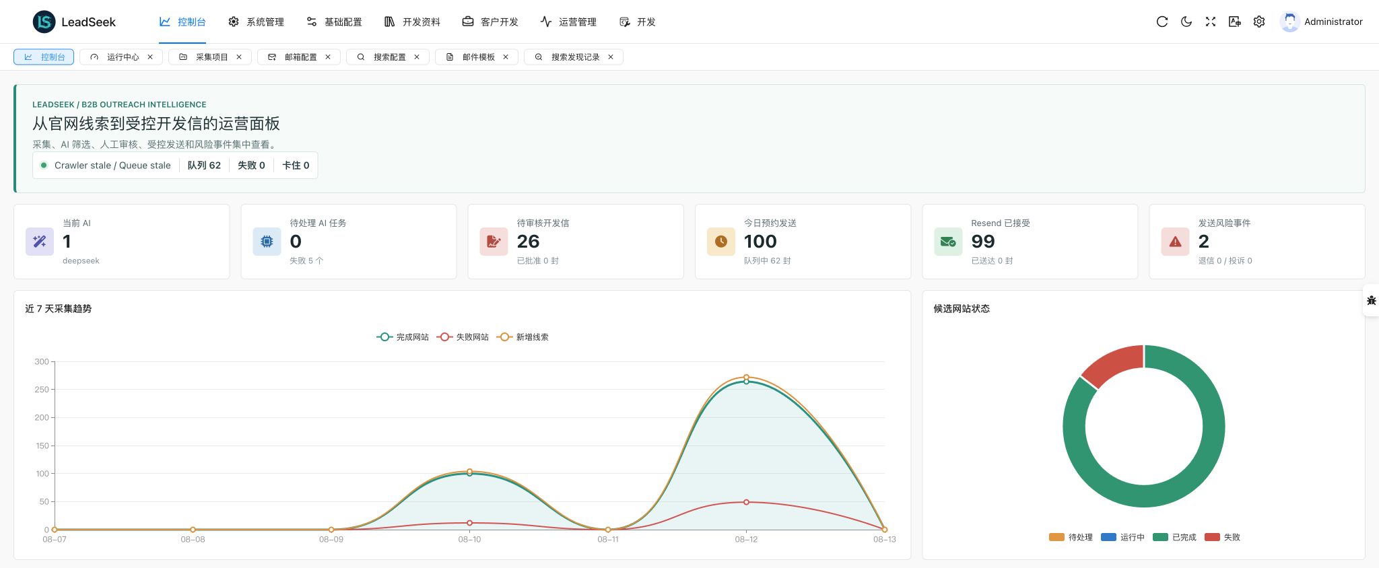Screen dimensions: 1379x568
Task: Close the 邮箱配置 tab
Action: pos(328,57)
